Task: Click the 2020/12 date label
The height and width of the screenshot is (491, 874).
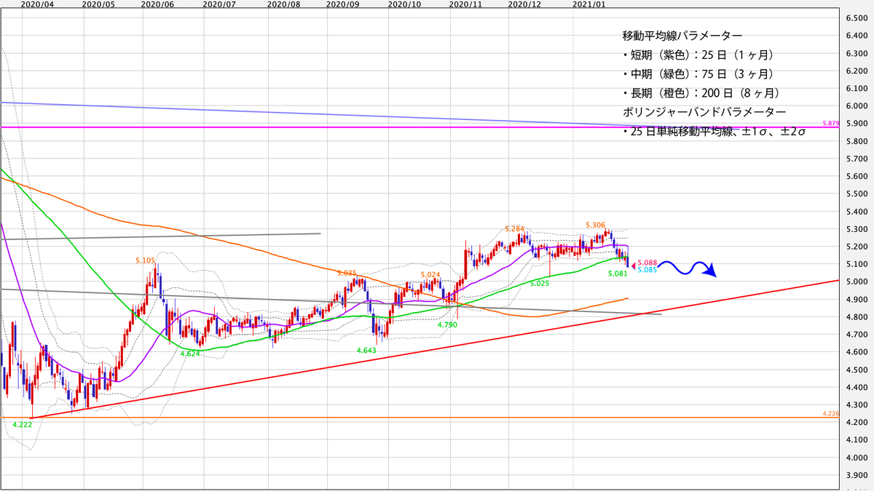Action: point(524,4)
